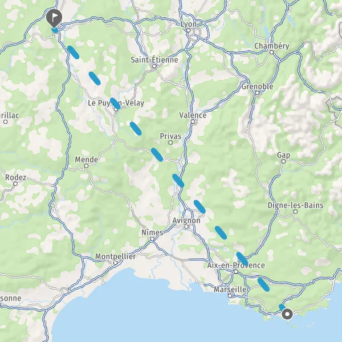342x342 pixels.
Task: Select the Aix-en-Provence city dot
Action: point(236,271)
